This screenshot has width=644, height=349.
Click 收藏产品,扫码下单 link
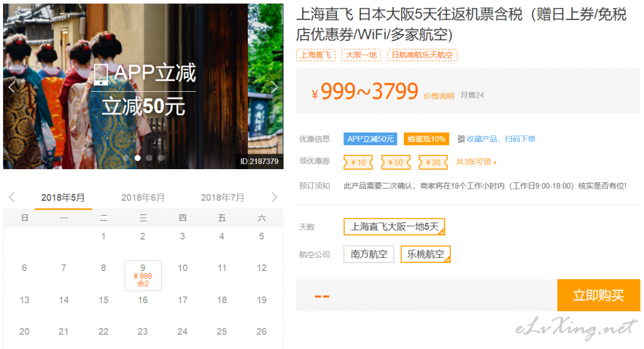501,139
